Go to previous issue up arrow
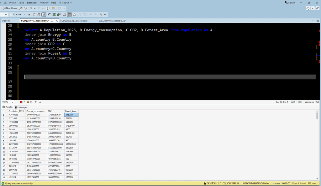Viewport: 321px width, 186px height. pyautogui.click(x=36, y=102)
